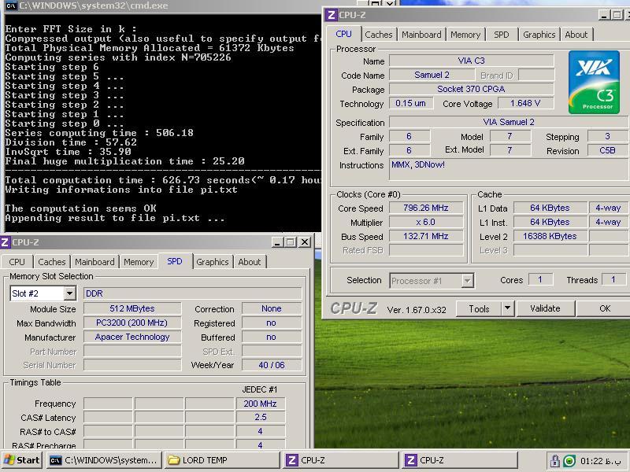Click the 2.5 CAS# latency cell
Viewport: 630px width, 472px height.
point(260,418)
